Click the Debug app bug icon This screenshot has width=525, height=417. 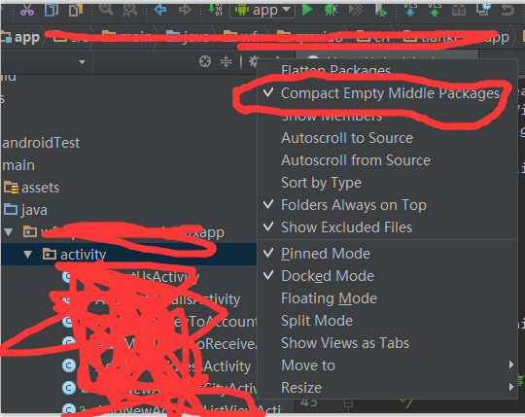(331, 10)
